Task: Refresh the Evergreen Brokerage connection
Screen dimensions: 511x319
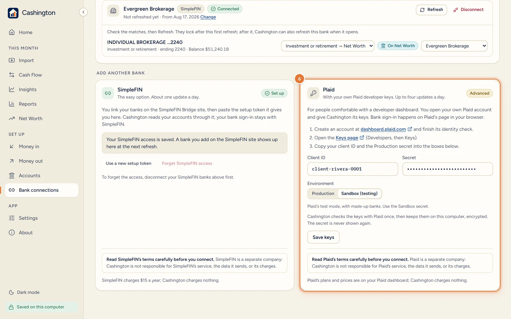Action: tap(431, 10)
